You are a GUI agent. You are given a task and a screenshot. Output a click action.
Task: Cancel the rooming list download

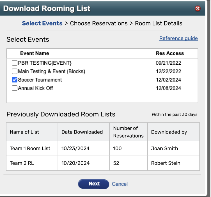(x=120, y=184)
